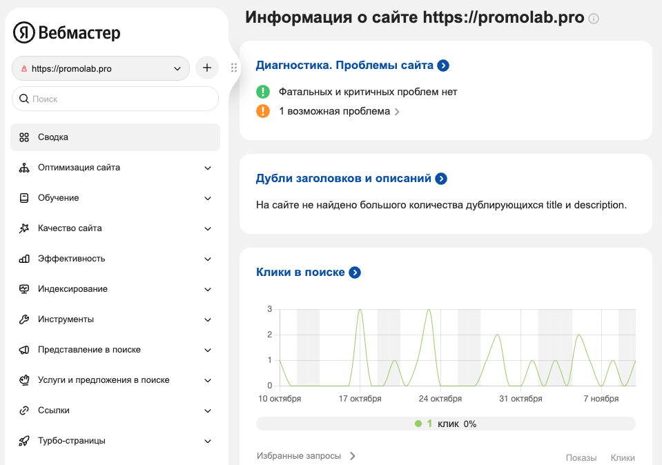Expand Оптимизация сайта menu chevron
The image size is (662, 465).
coord(208,168)
